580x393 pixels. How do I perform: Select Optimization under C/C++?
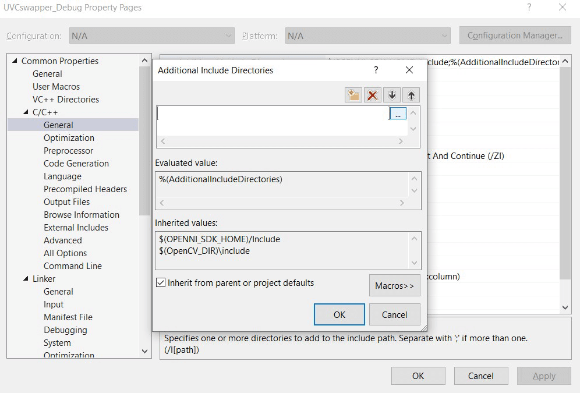pyautogui.click(x=69, y=138)
